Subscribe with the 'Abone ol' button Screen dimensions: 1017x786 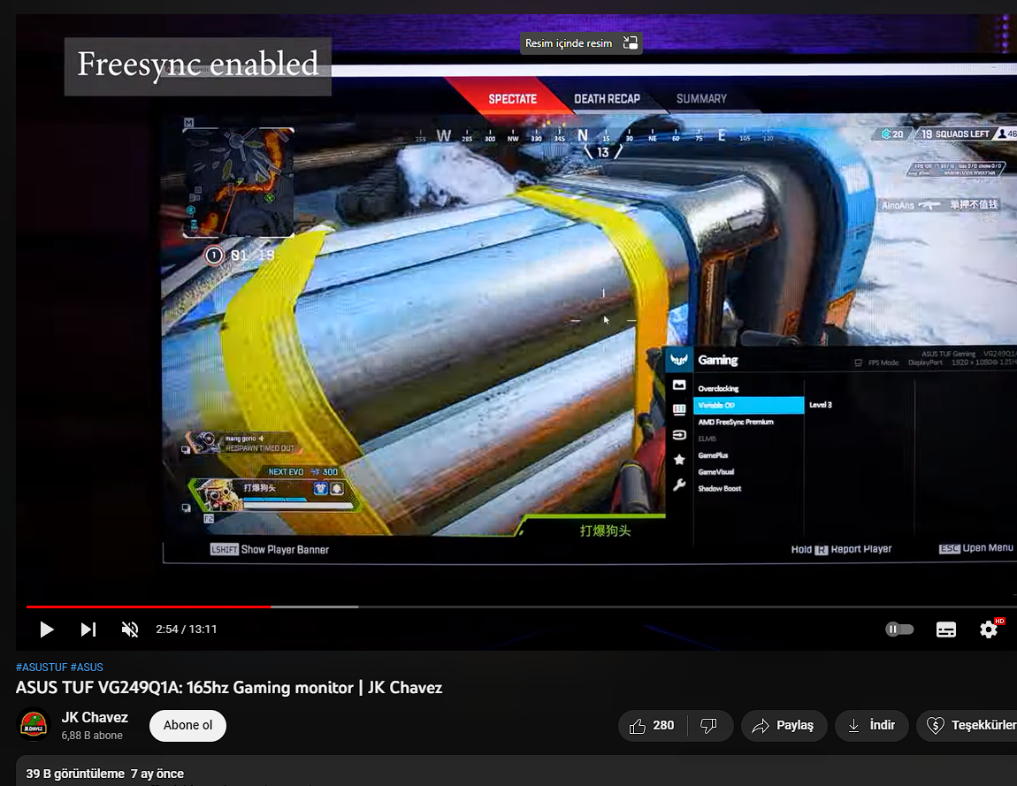187,725
